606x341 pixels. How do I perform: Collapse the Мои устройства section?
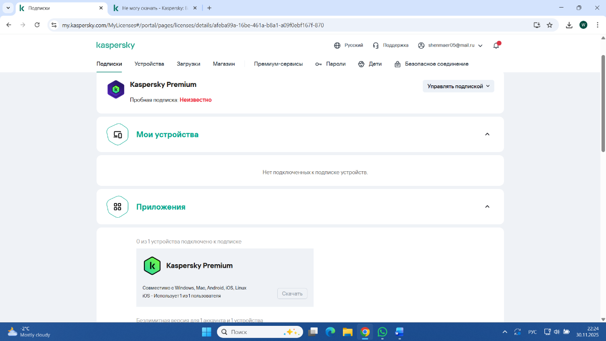(487, 134)
